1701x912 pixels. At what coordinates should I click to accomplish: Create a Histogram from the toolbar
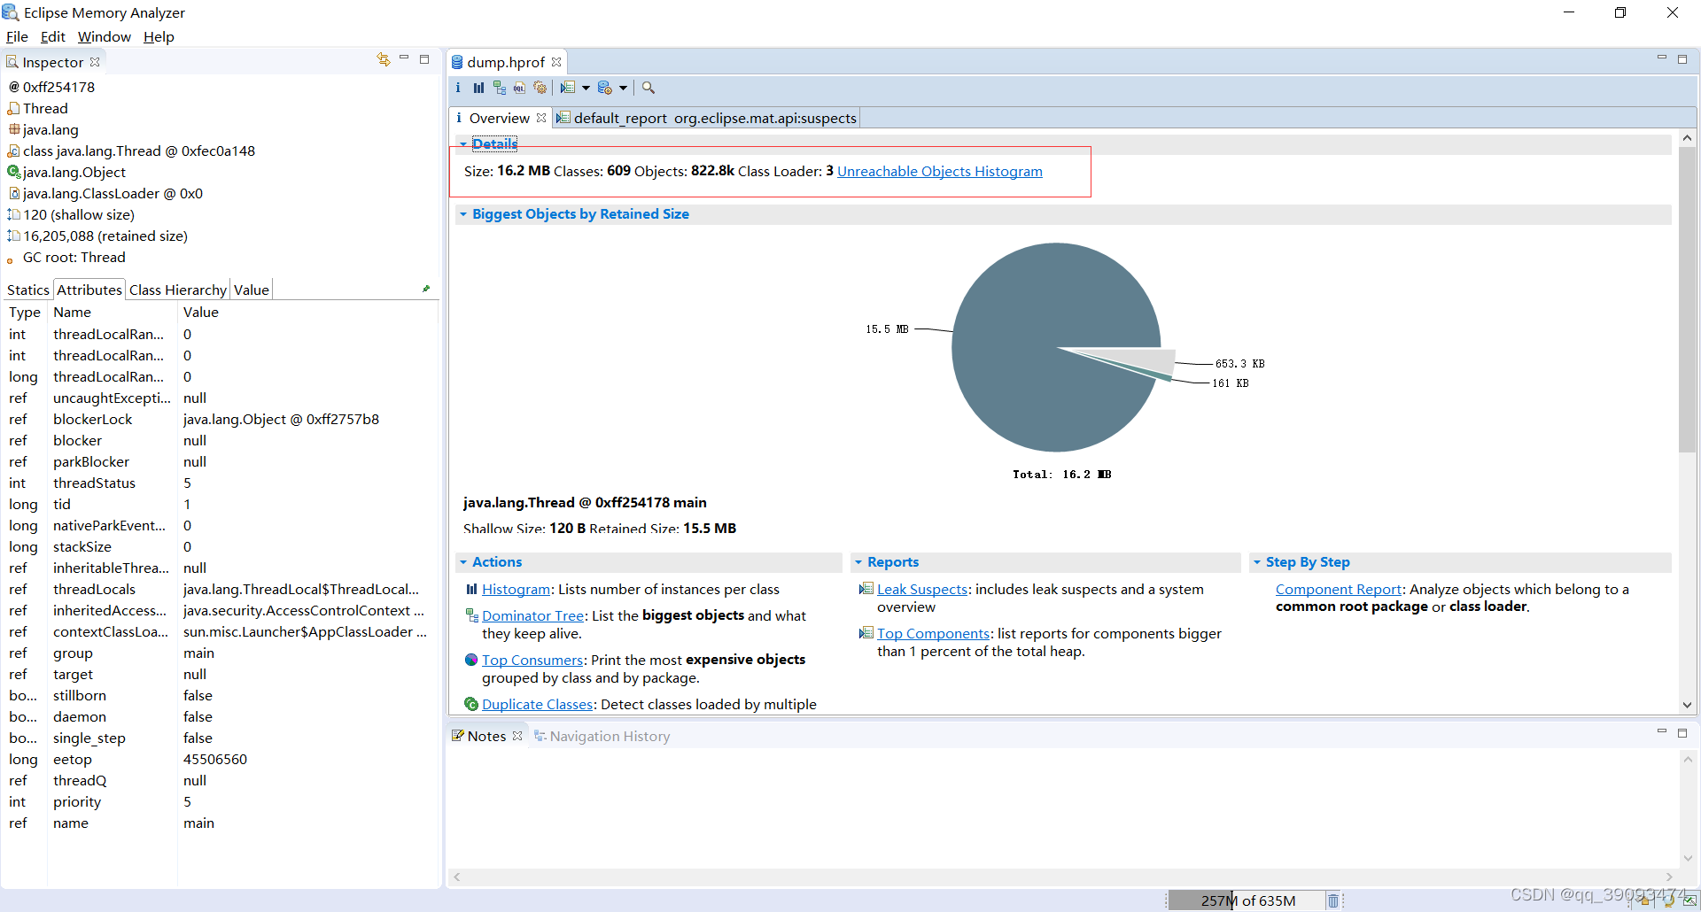point(478,88)
